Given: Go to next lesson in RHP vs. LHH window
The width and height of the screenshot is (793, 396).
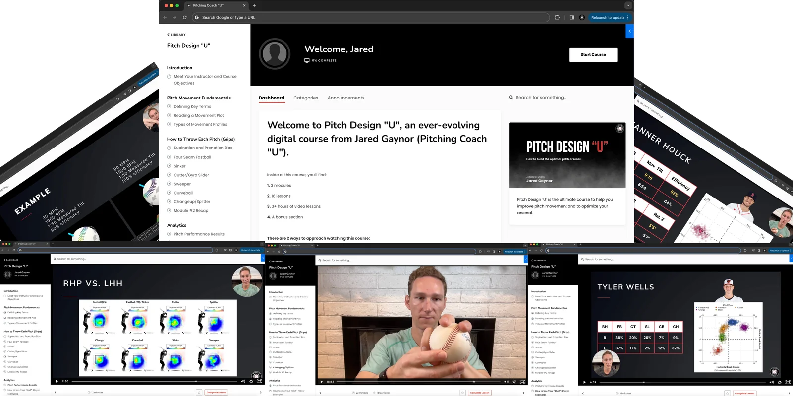Looking at the screenshot, I should 261,392.
